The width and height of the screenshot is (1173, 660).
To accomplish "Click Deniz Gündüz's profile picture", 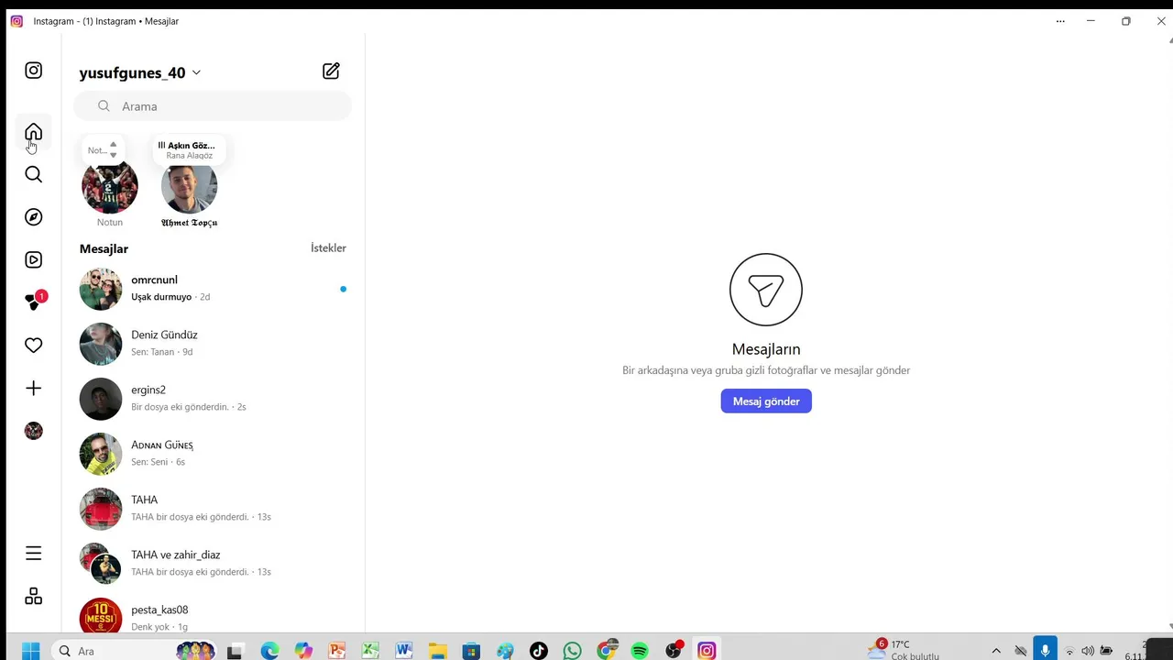I will pyautogui.click(x=101, y=344).
